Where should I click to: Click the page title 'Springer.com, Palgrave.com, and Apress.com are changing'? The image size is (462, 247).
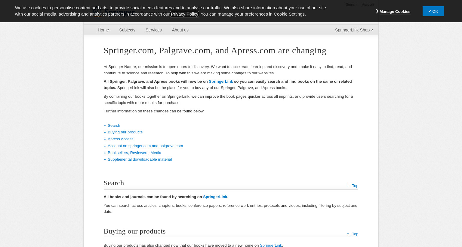215,50
